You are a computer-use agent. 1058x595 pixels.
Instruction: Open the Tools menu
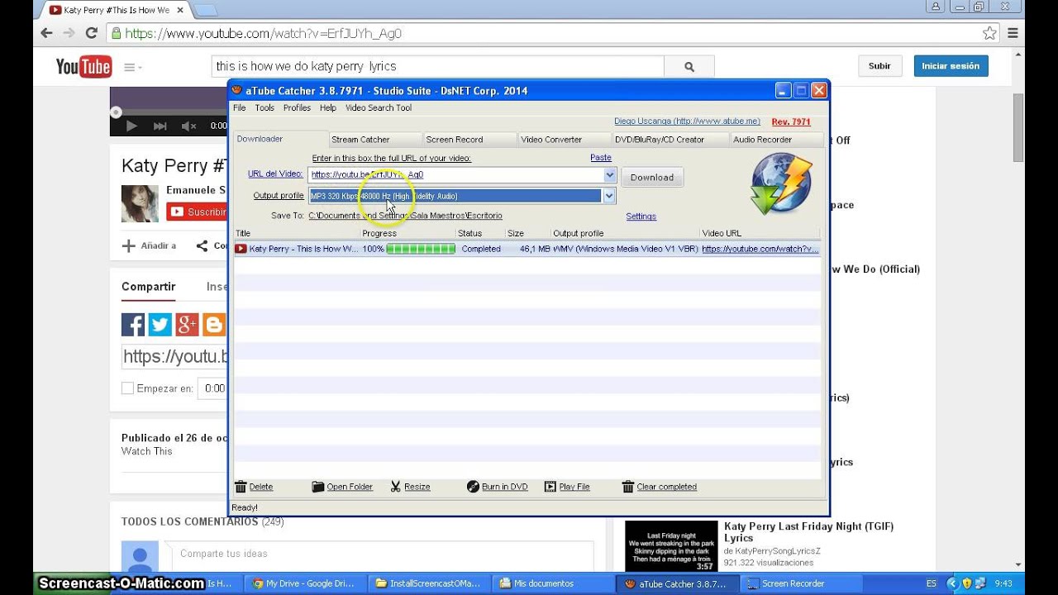point(264,107)
